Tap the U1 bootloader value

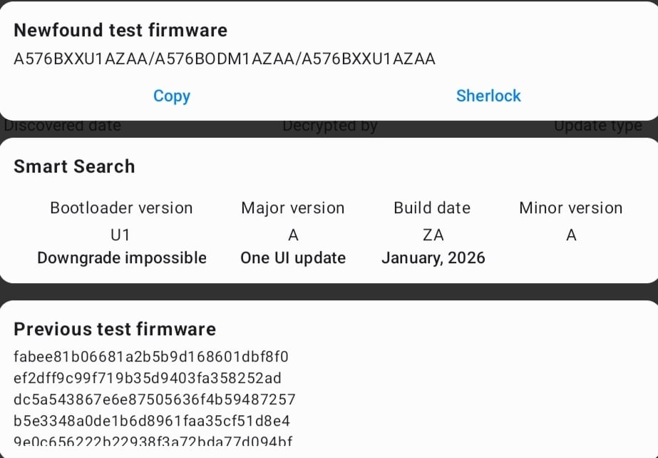(121, 235)
